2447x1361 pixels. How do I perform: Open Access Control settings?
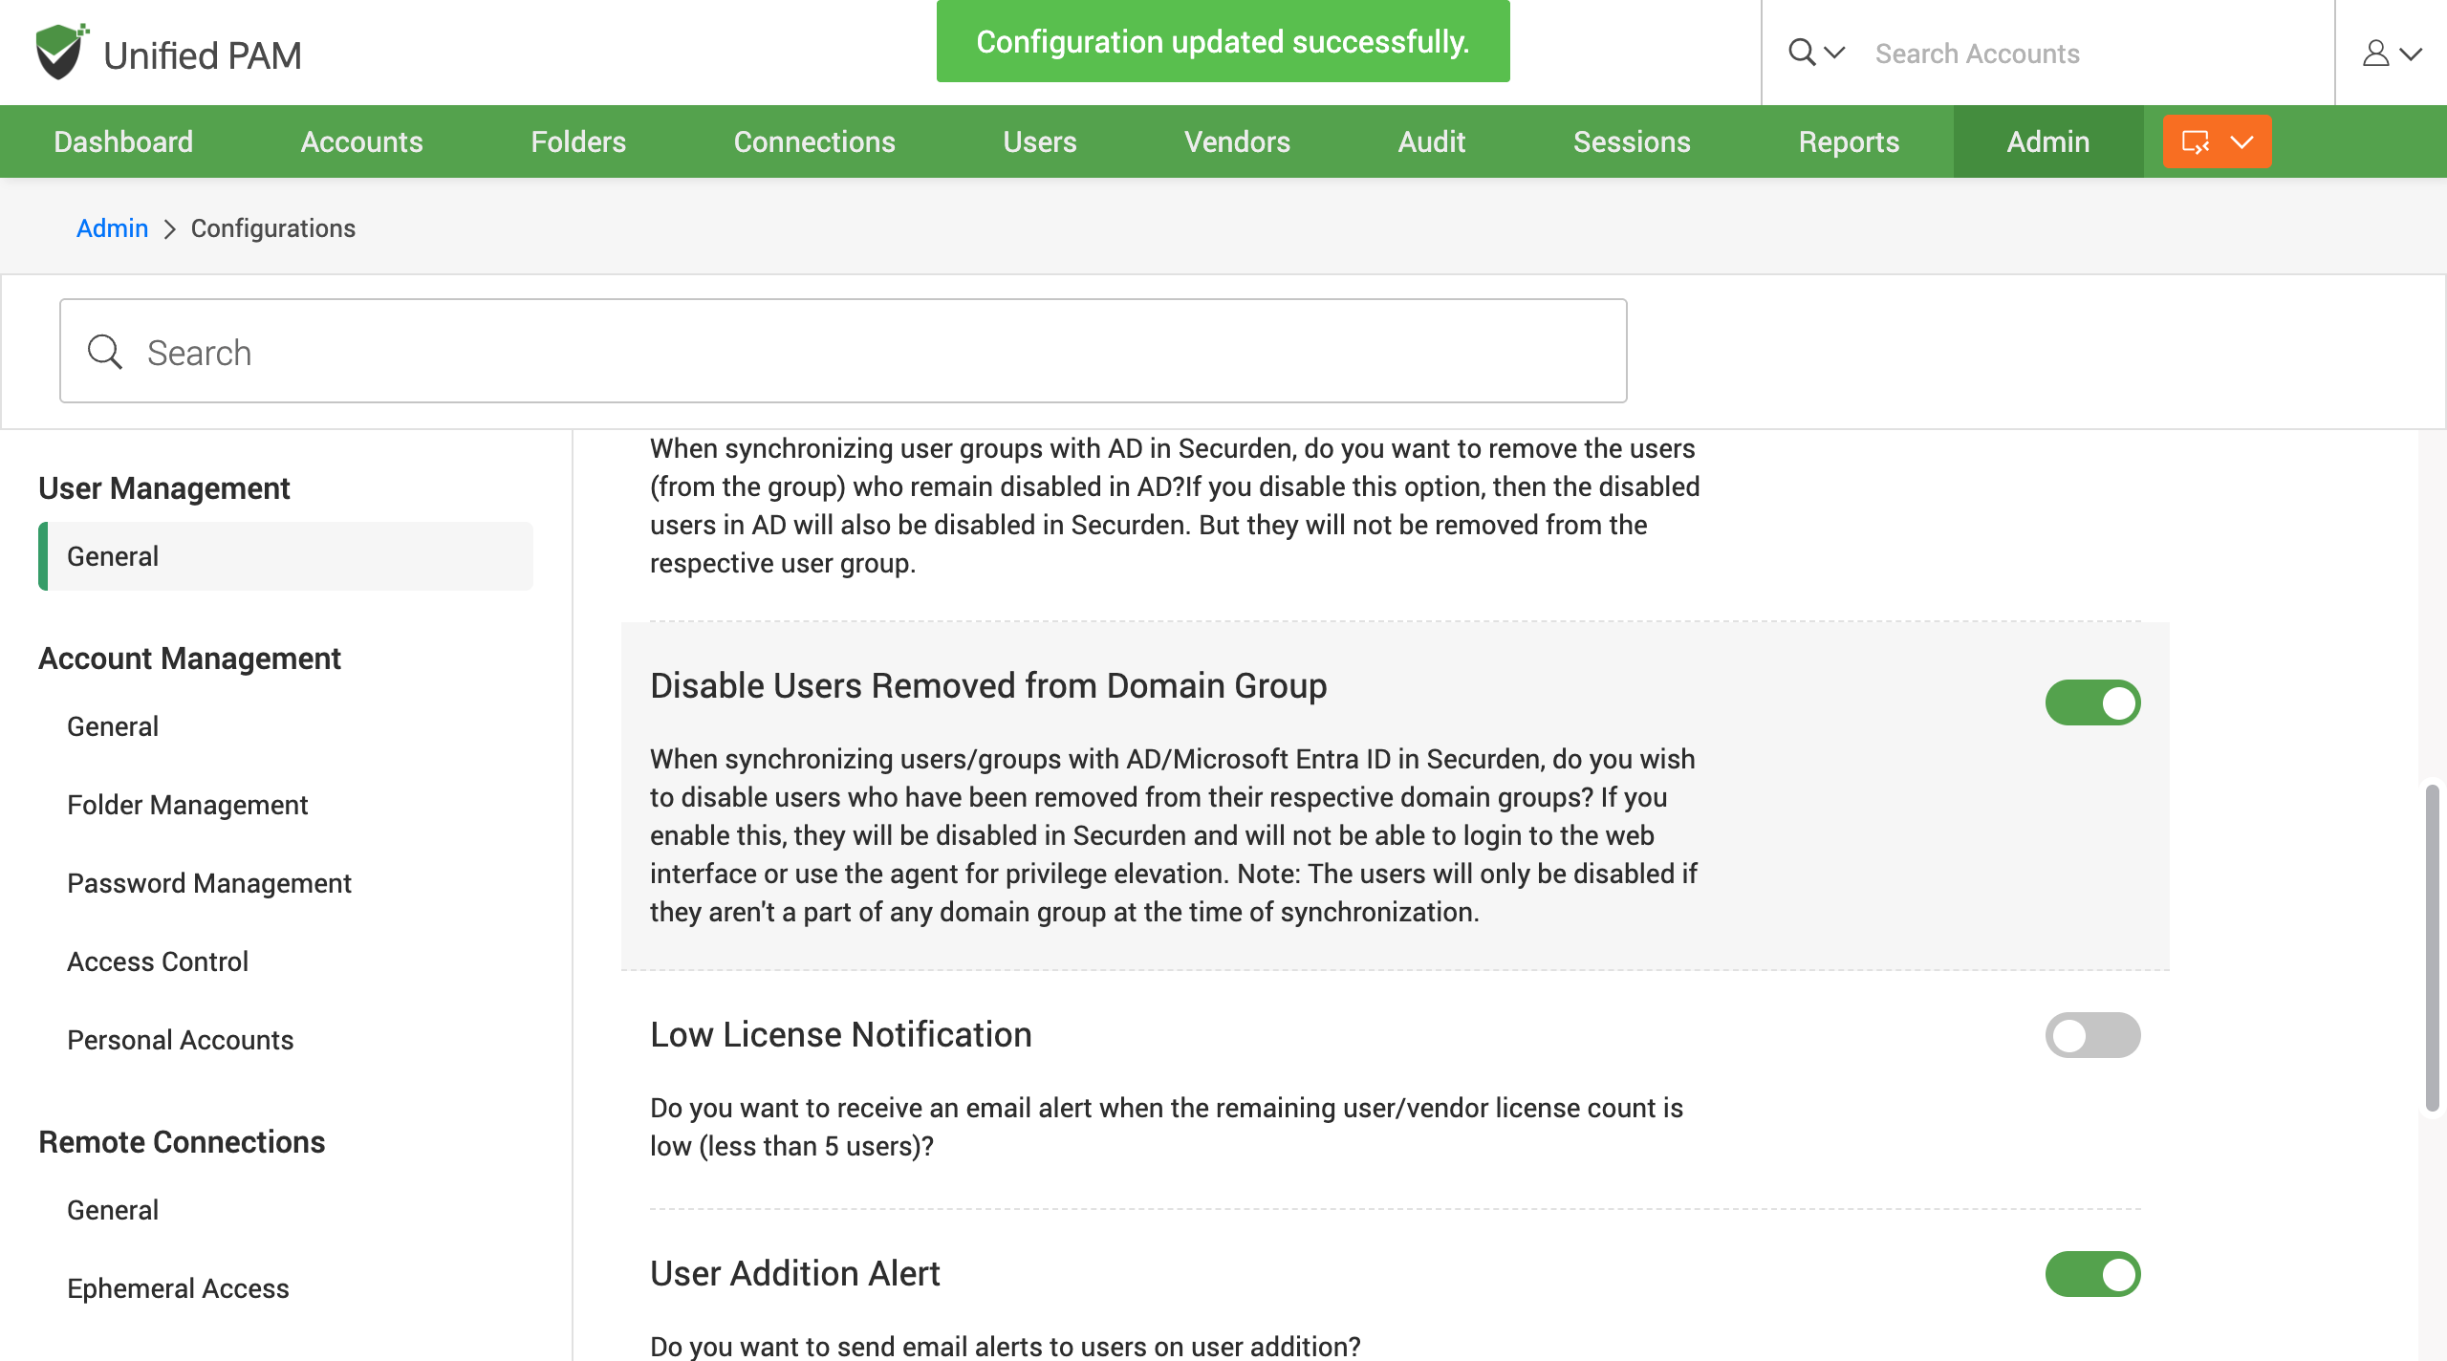[158, 961]
